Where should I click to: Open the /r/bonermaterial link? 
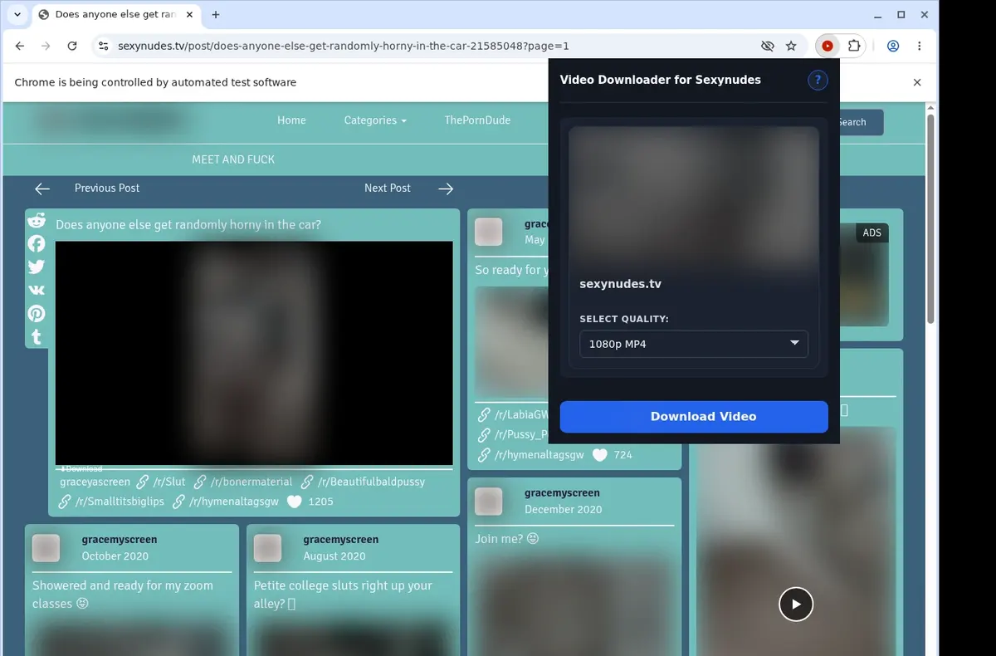tap(251, 482)
